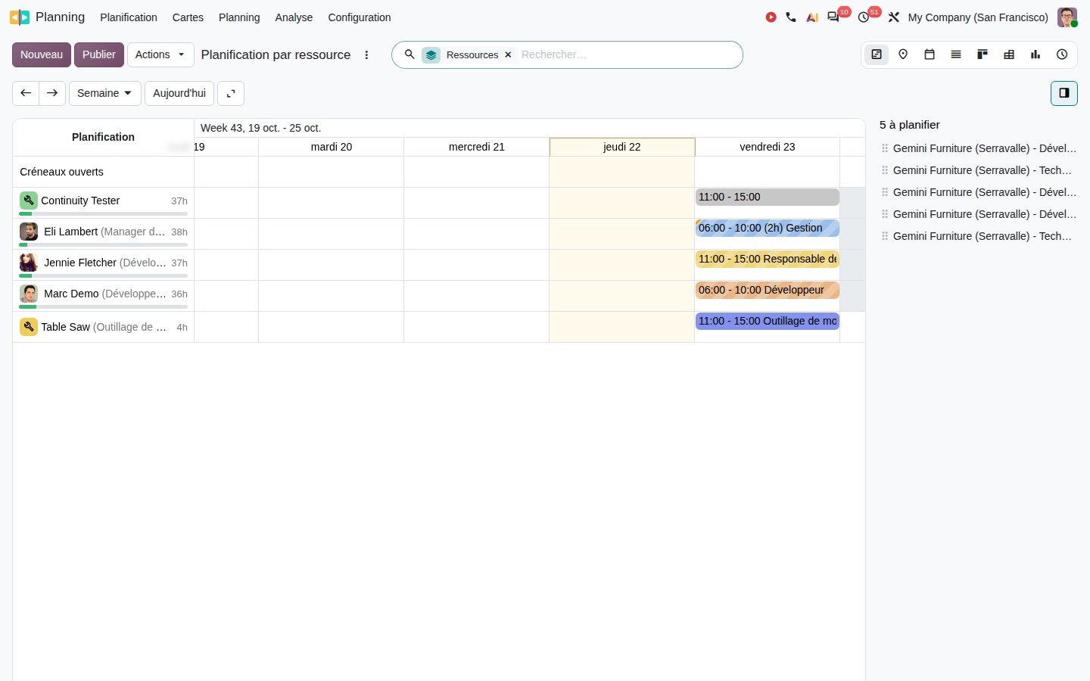Open the Configuration menu

[360, 17]
